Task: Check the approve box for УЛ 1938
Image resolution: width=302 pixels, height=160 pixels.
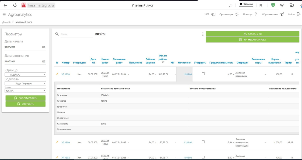Action: tap(203, 74)
